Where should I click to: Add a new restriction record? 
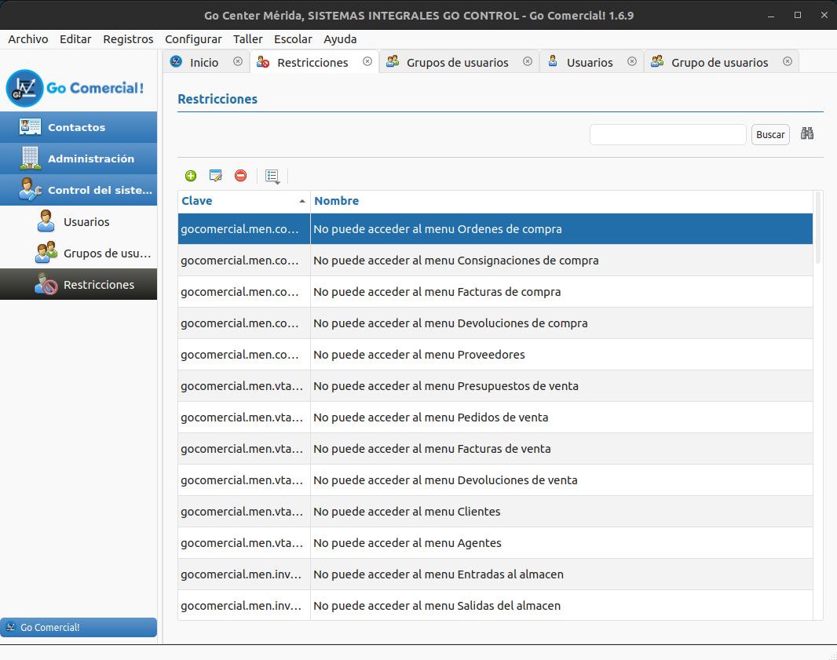tap(191, 176)
